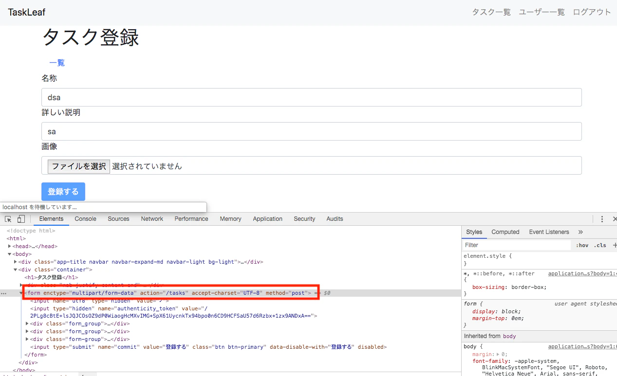Open the Audits tab

[335, 219]
